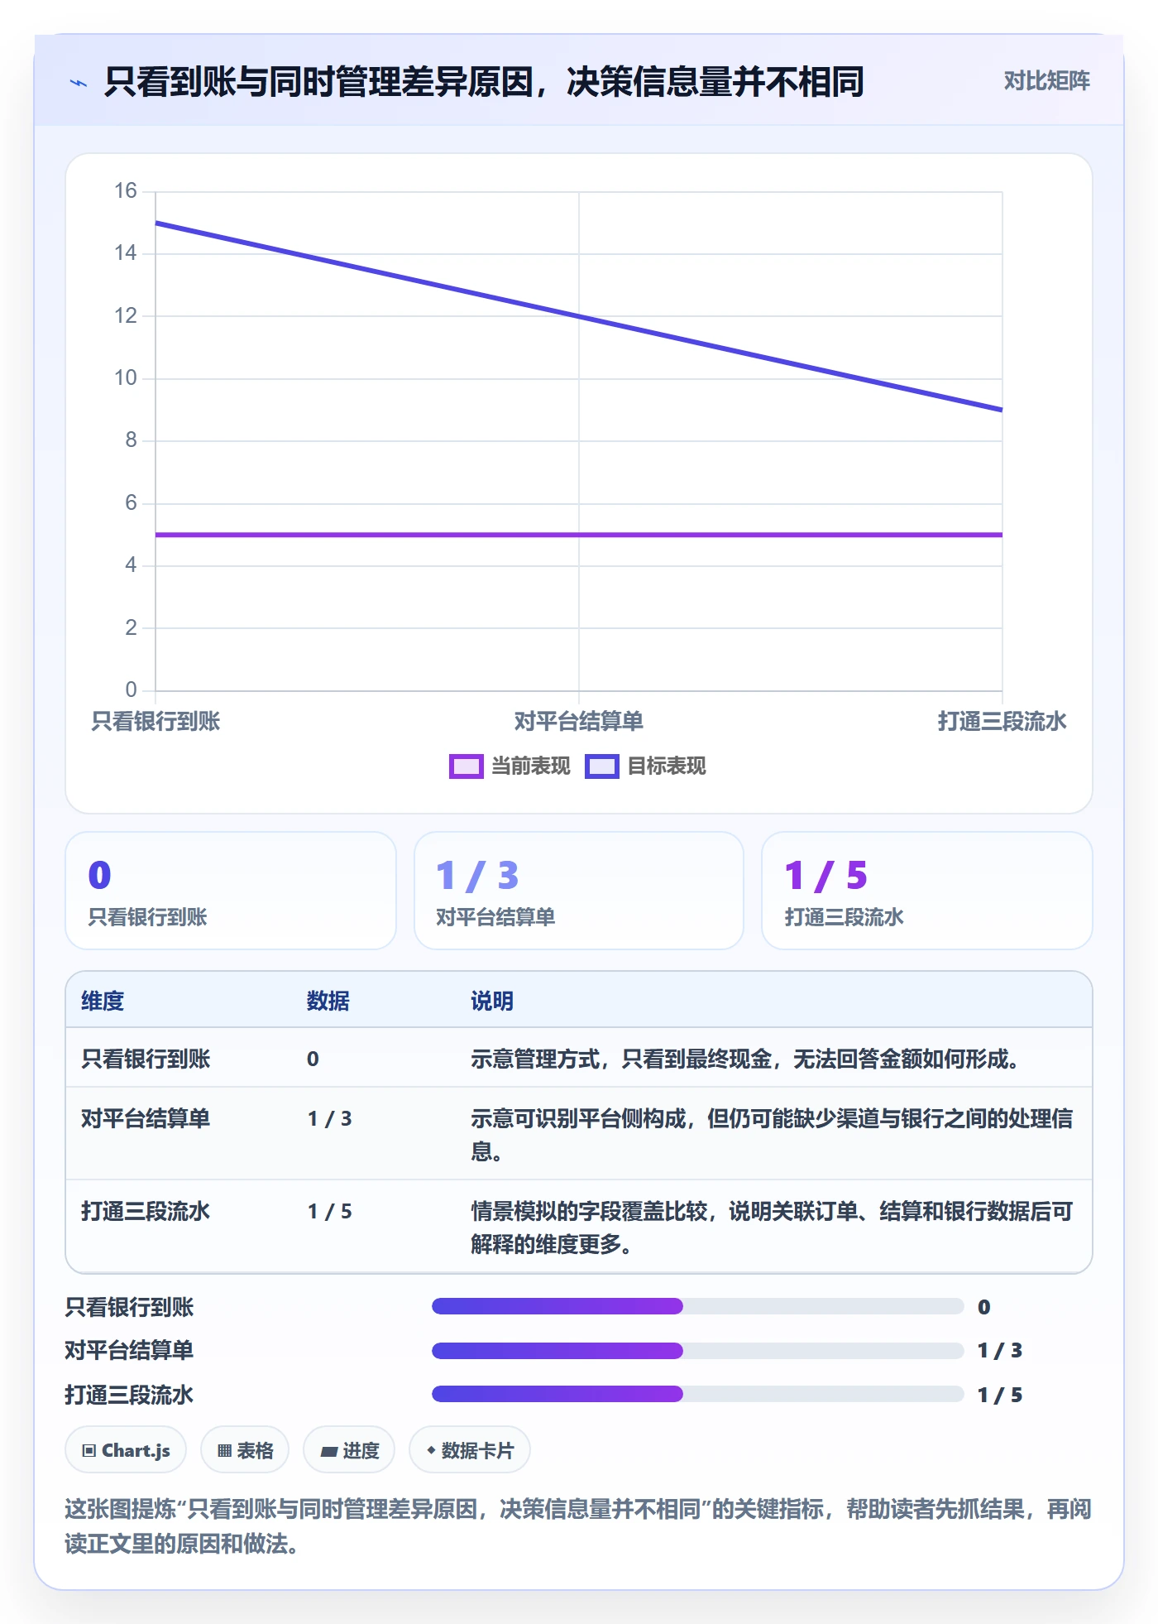Select the 数据卡片 chip
1158x1624 pixels.
pyautogui.click(x=470, y=1450)
